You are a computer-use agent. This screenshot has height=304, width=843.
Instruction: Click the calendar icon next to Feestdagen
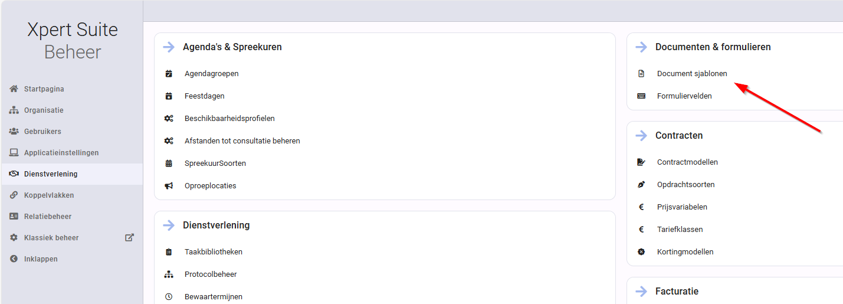(169, 96)
